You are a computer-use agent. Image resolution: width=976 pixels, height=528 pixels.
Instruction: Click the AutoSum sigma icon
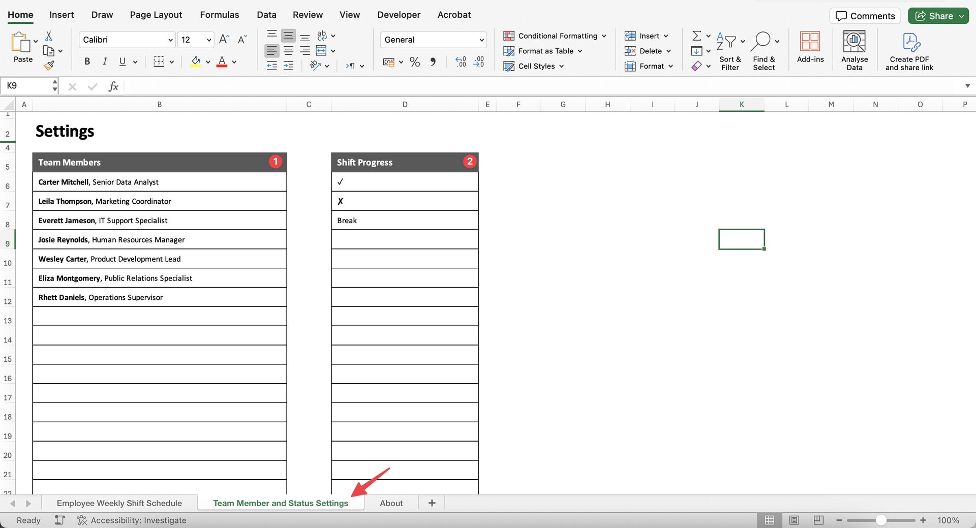pyautogui.click(x=697, y=36)
